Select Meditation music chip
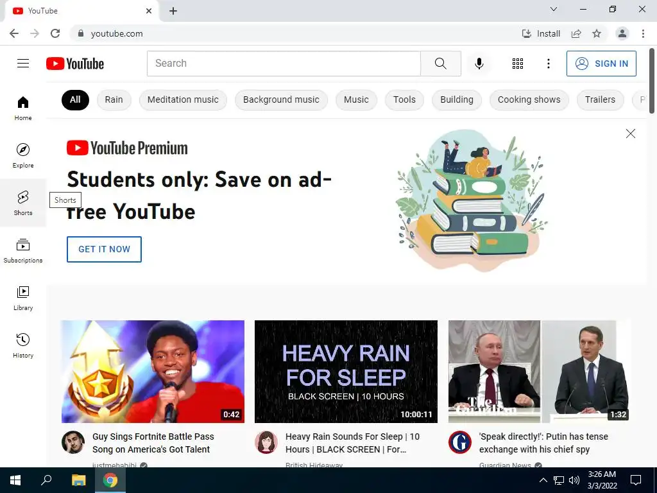This screenshot has width=657, height=493. [183, 99]
